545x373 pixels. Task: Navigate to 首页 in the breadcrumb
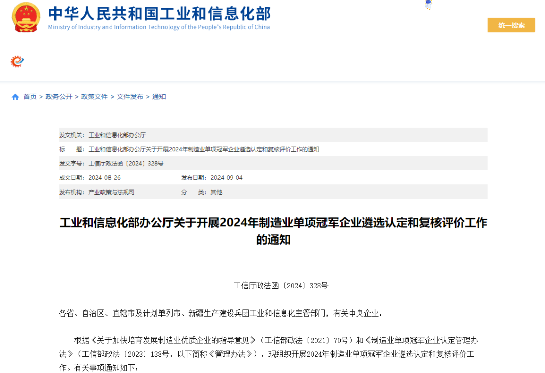coord(29,97)
